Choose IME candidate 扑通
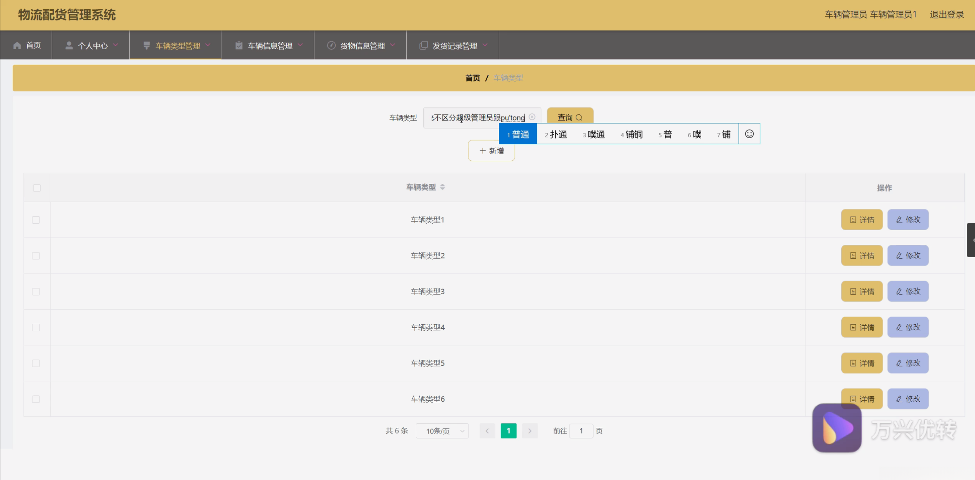Viewport: 975px width, 480px height. [556, 134]
